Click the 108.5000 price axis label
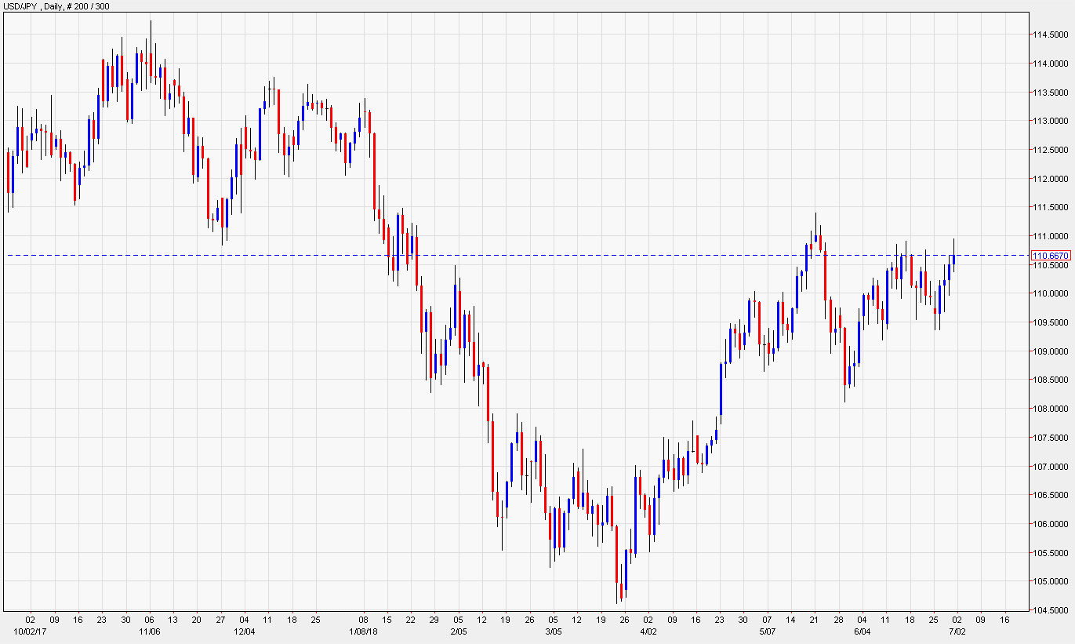 [1051, 380]
